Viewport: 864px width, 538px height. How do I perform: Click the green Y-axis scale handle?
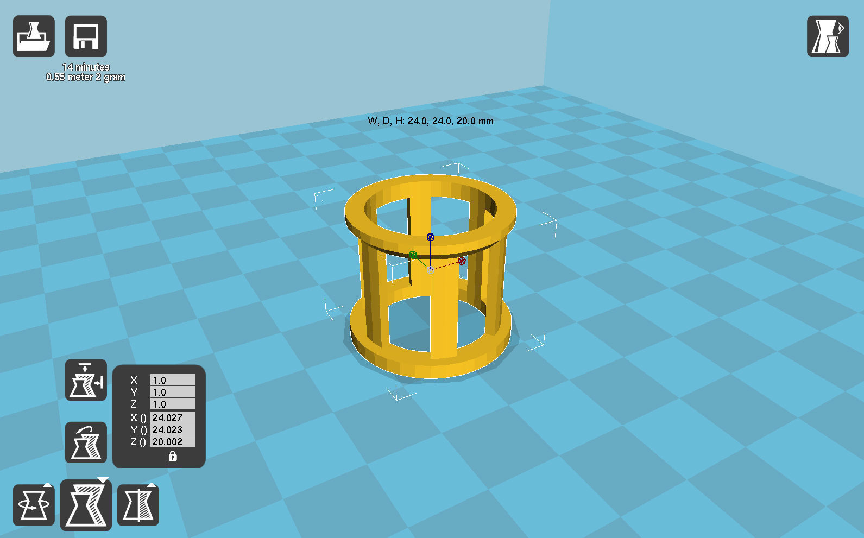click(413, 255)
